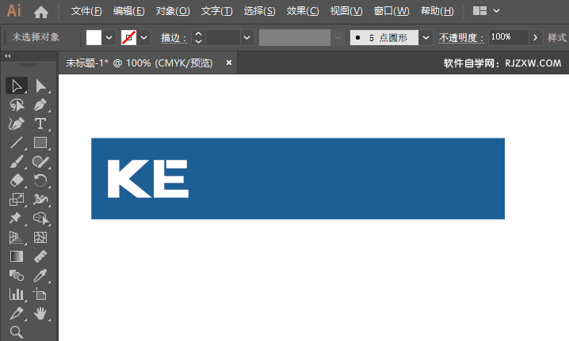Image resolution: width=569 pixels, height=341 pixels.
Task: Choose the Blend tool
Action: [x=17, y=275]
